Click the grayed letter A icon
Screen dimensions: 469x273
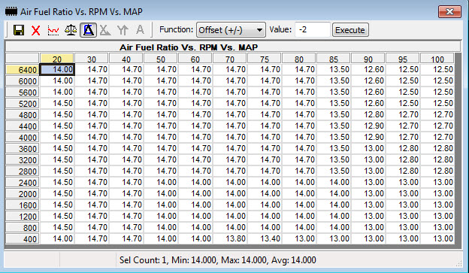tap(140, 30)
